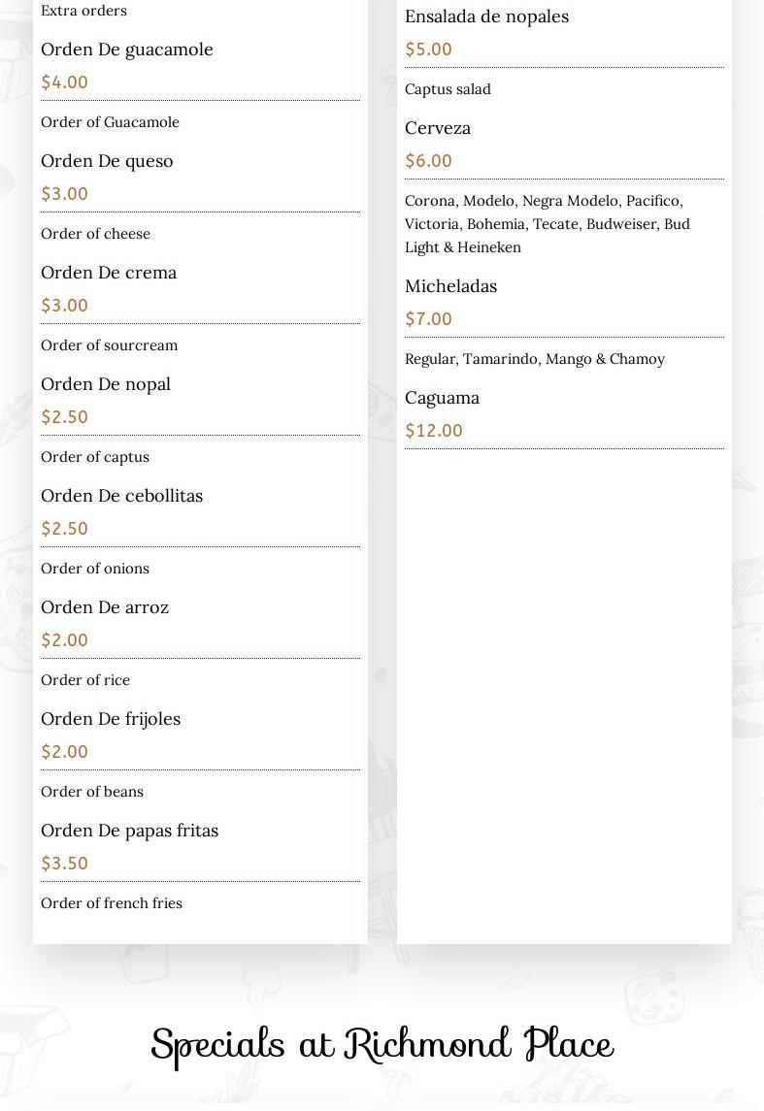Click the $7.00 Micheladas price
Viewport: 764px width, 1111px height.
pyautogui.click(x=428, y=319)
